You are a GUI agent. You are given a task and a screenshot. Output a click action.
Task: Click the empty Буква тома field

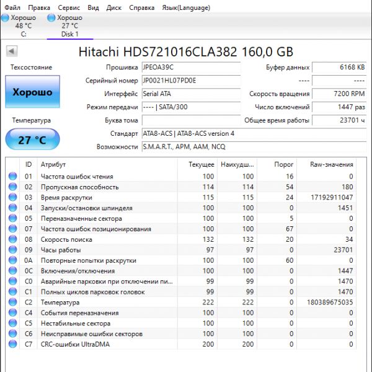click(191, 120)
